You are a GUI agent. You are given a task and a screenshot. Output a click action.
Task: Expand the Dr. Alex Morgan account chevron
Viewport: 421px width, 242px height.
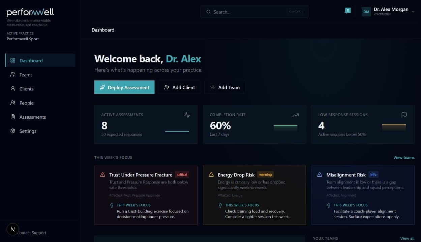click(413, 12)
